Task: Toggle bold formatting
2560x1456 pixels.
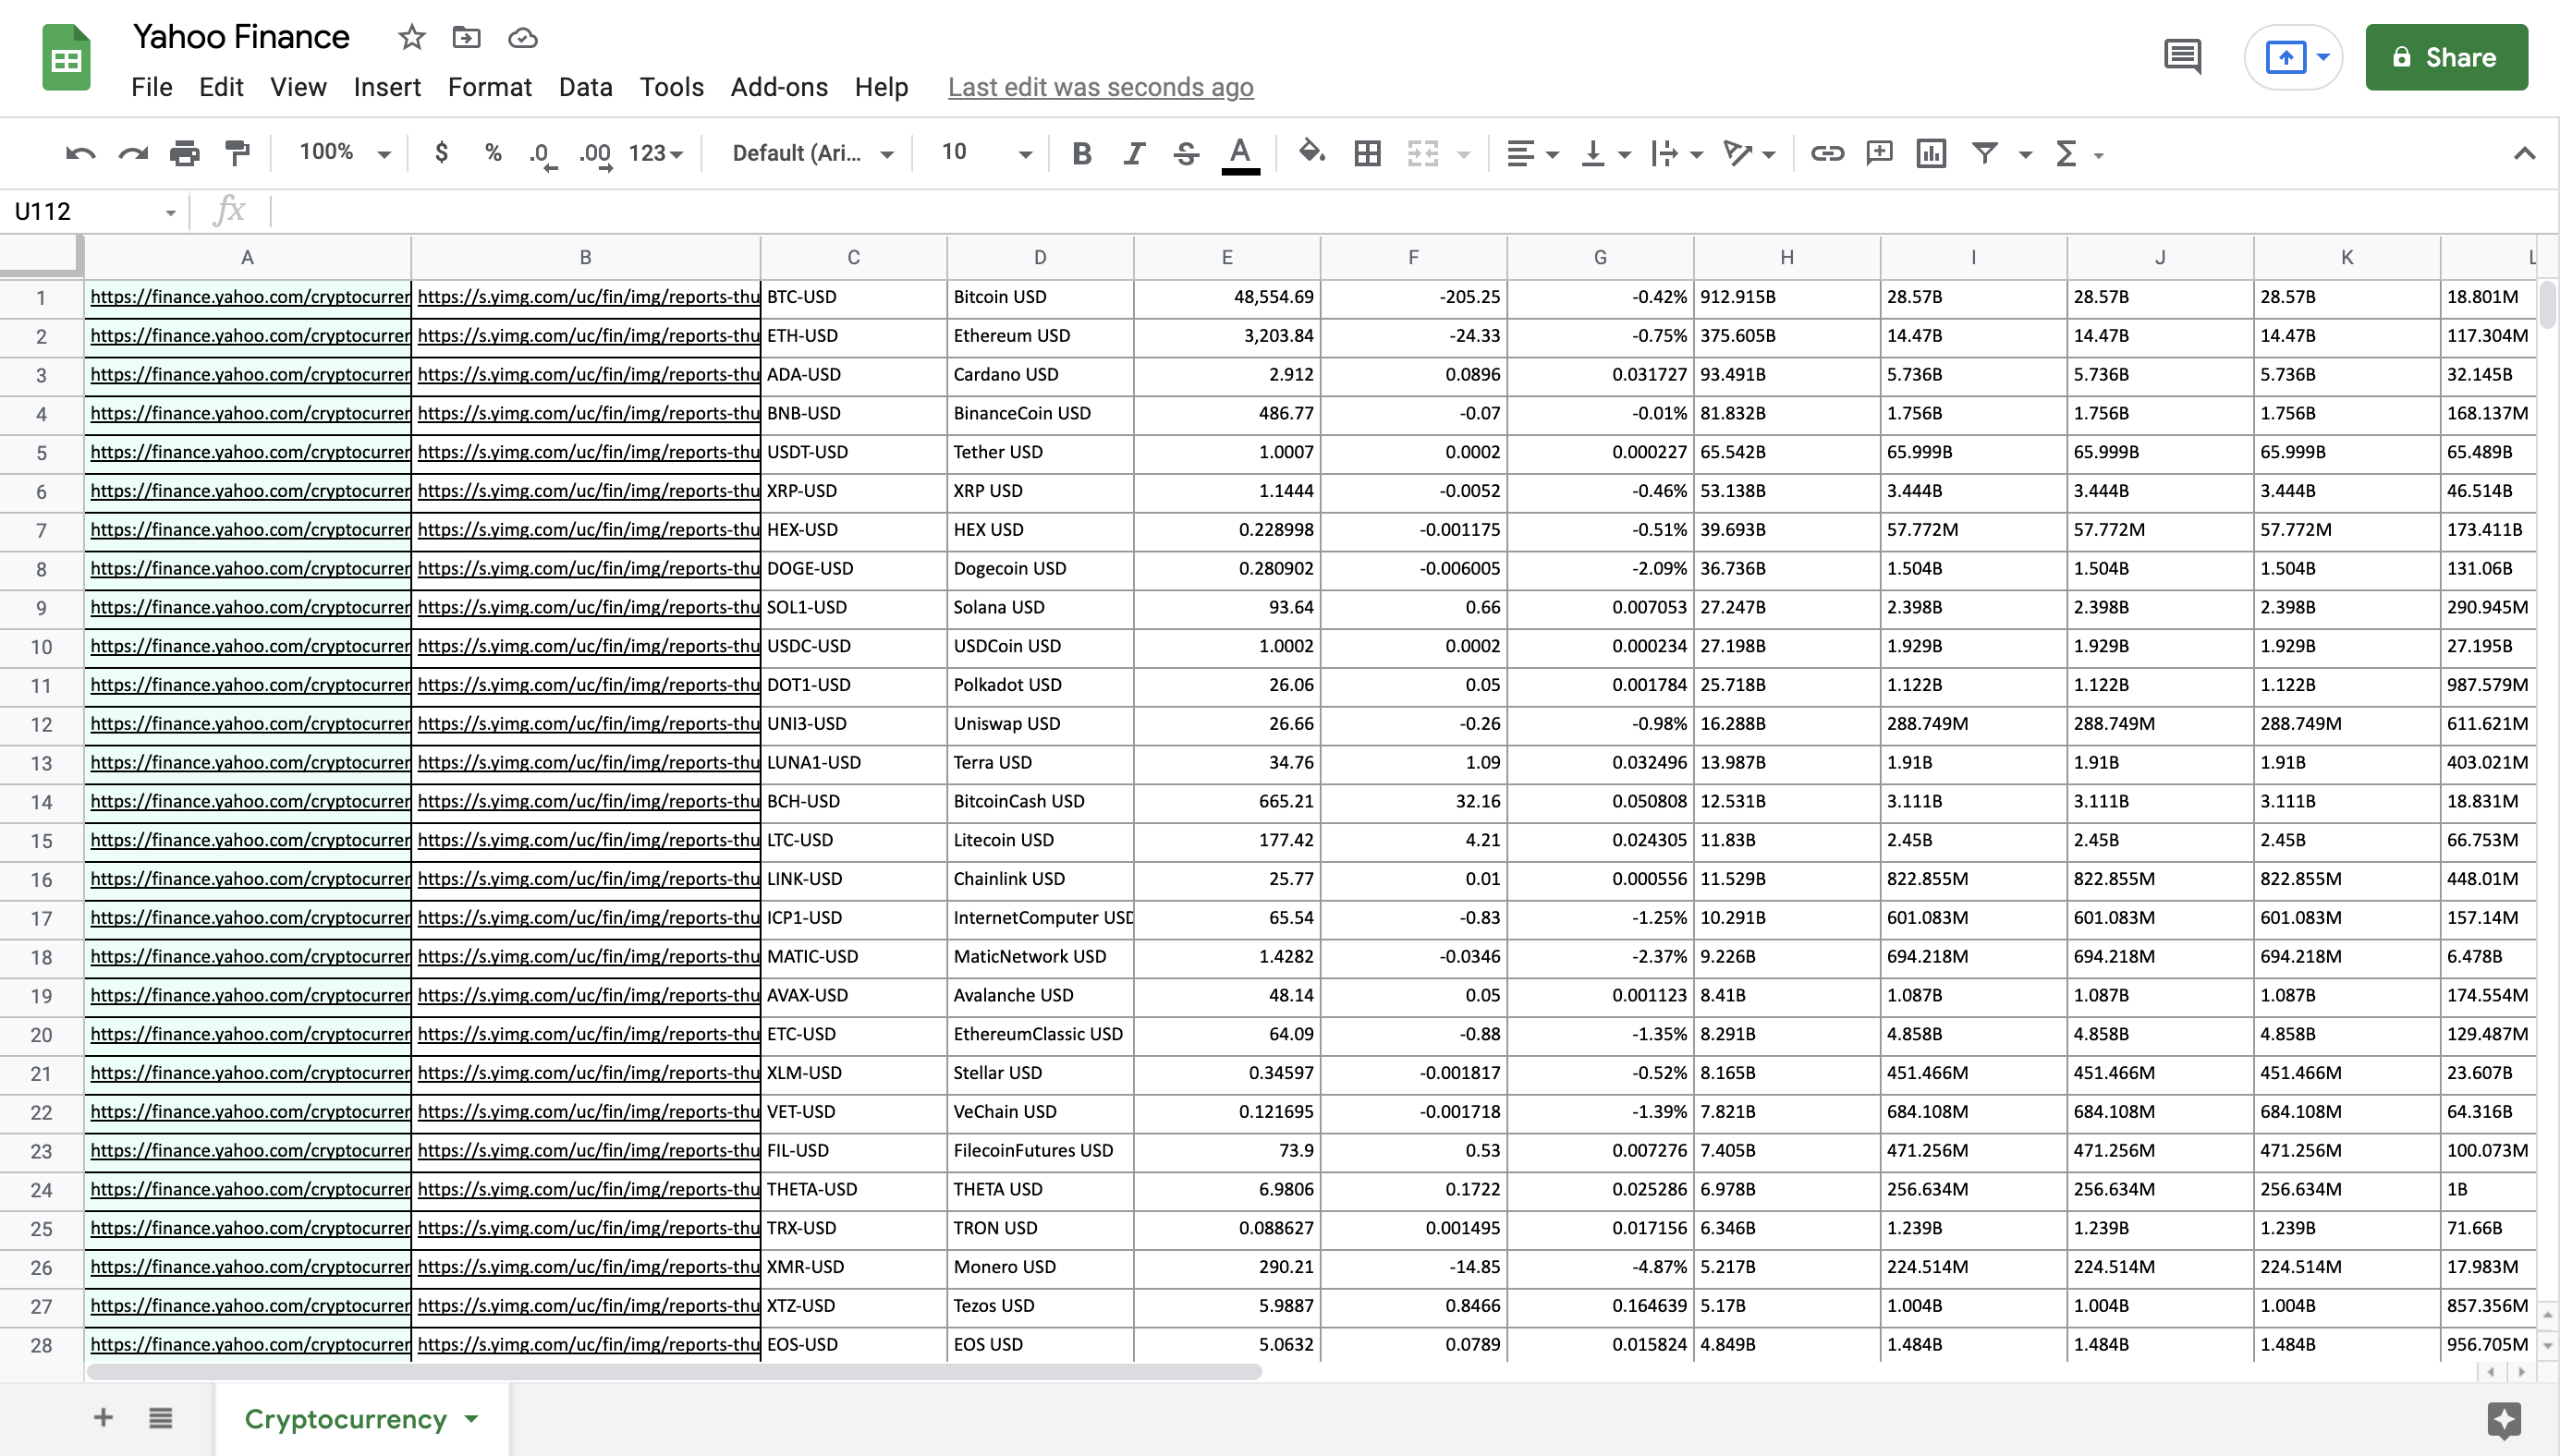Action: click(1081, 153)
